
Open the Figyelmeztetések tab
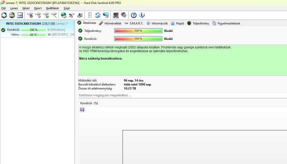click(226, 23)
